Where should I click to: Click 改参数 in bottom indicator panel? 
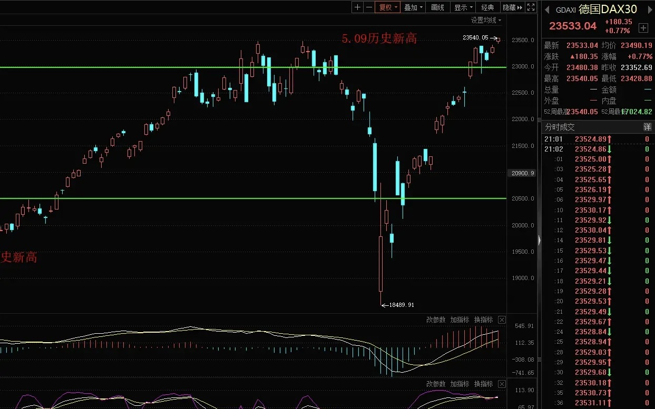pos(436,384)
